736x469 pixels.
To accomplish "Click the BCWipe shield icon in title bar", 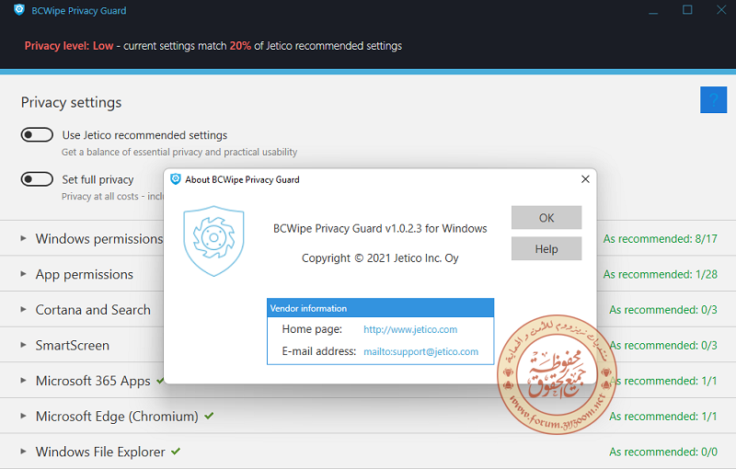I will 19,10.
